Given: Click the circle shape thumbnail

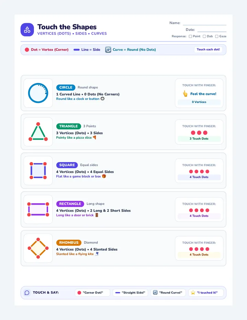Looking at the screenshot, I should pyautogui.click(x=38, y=93).
